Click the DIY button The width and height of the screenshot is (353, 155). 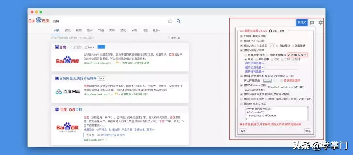[x=272, y=46]
